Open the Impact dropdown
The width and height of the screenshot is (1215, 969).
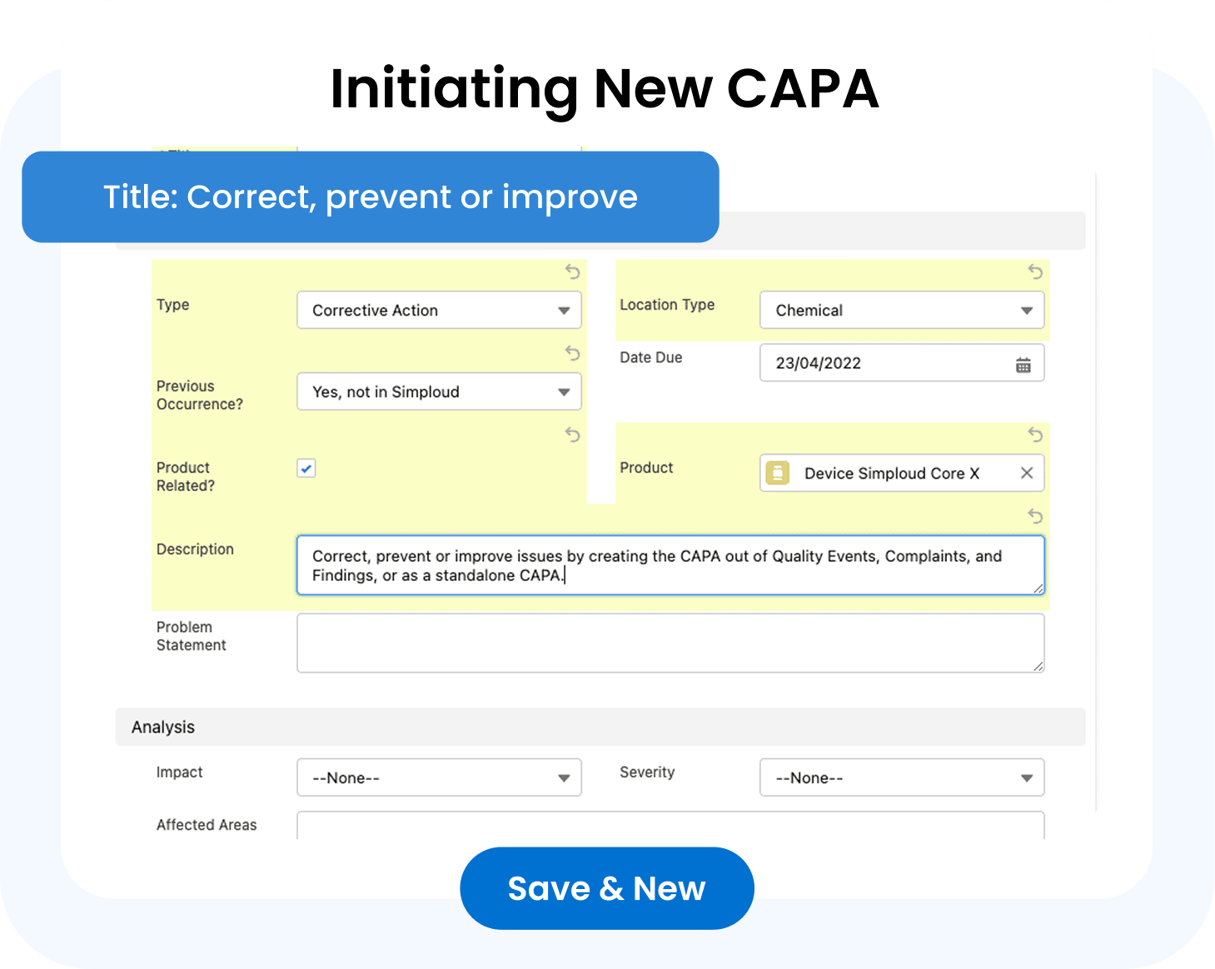(x=439, y=778)
